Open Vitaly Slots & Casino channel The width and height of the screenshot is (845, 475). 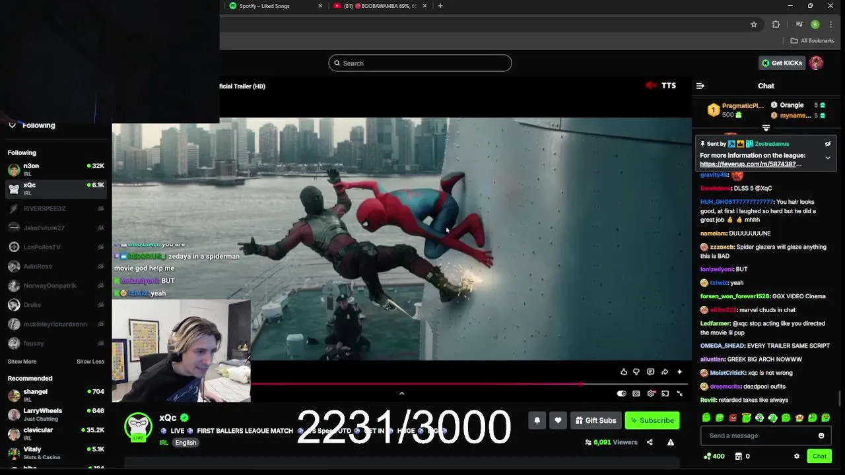tap(56, 453)
